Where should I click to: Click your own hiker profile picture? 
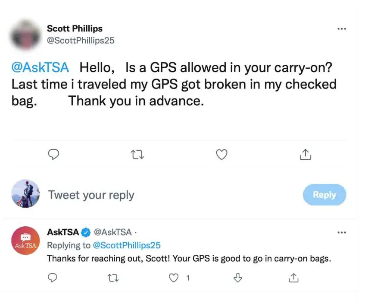pos(25,194)
